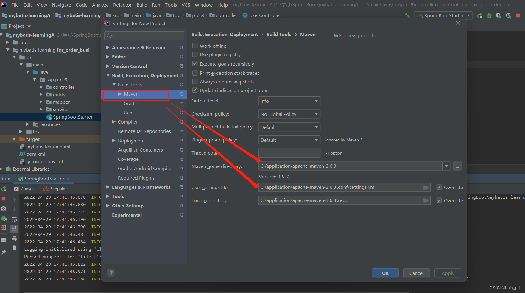The image size is (525, 293).
Task: Toggle Override for Local repository
Action: point(439,200)
